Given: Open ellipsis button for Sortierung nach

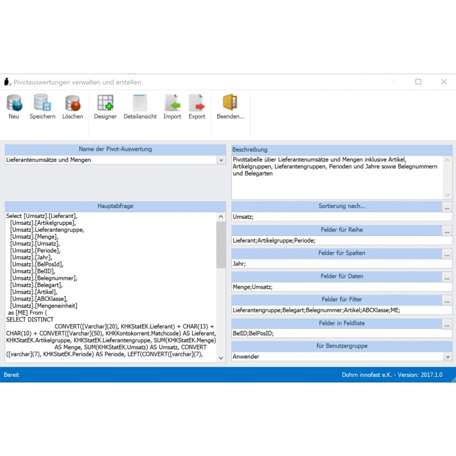Looking at the screenshot, I should [447, 207].
